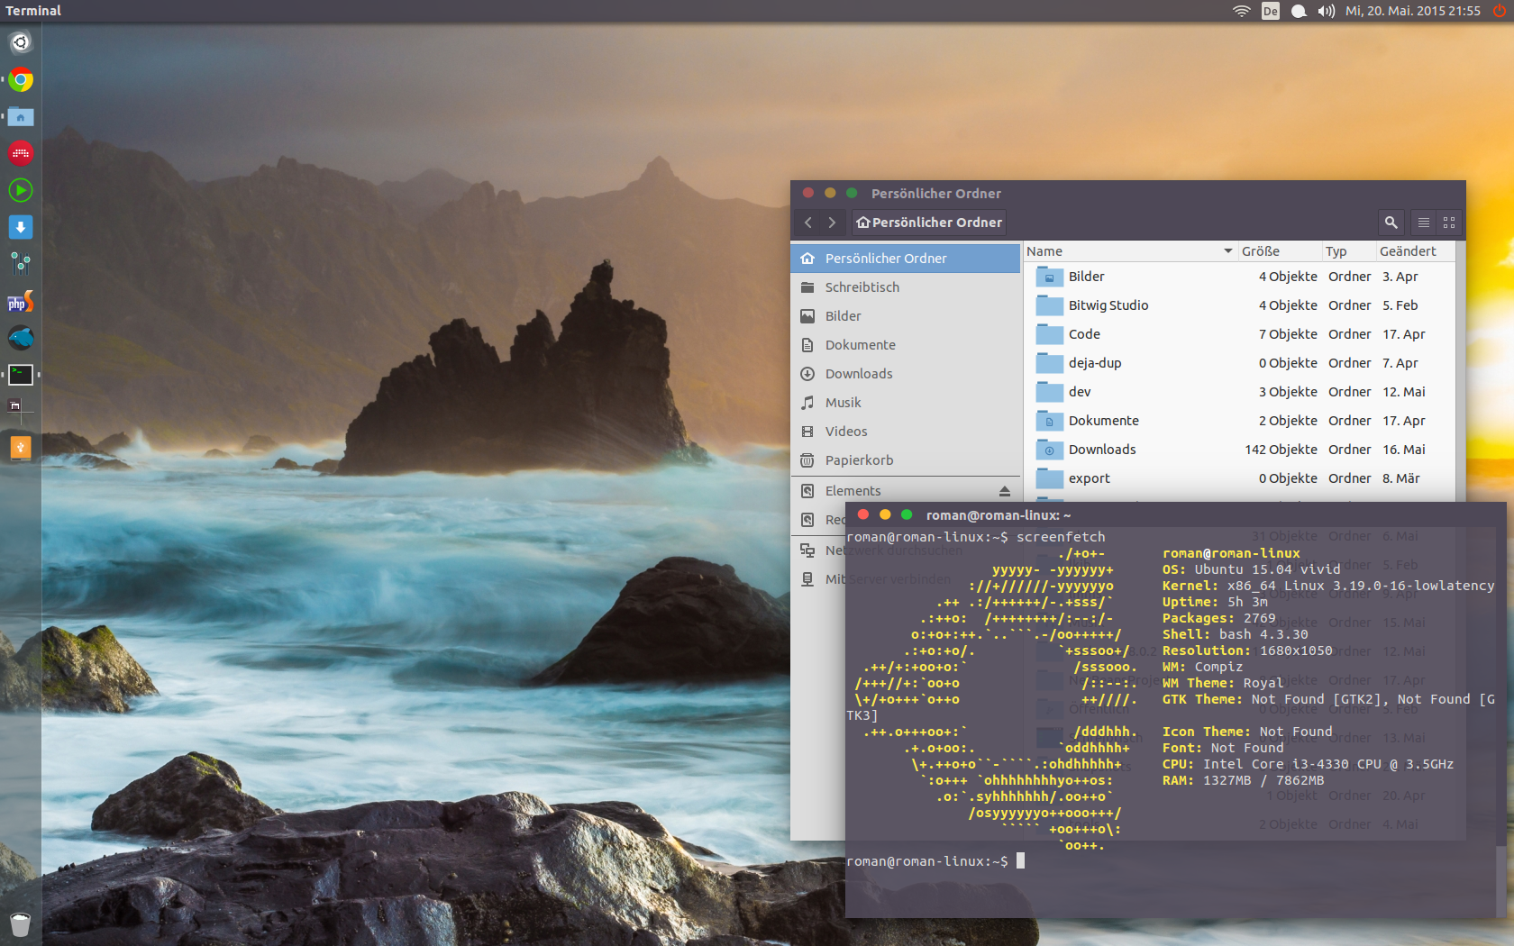
Task: Launch the green play-button app in dock
Action: (x=21, y=190)
